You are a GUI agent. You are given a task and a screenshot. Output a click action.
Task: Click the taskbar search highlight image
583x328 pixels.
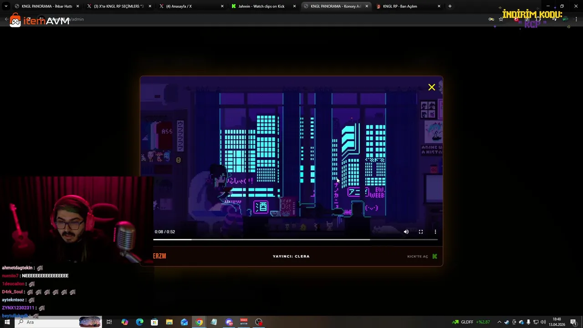pos(90,322)
